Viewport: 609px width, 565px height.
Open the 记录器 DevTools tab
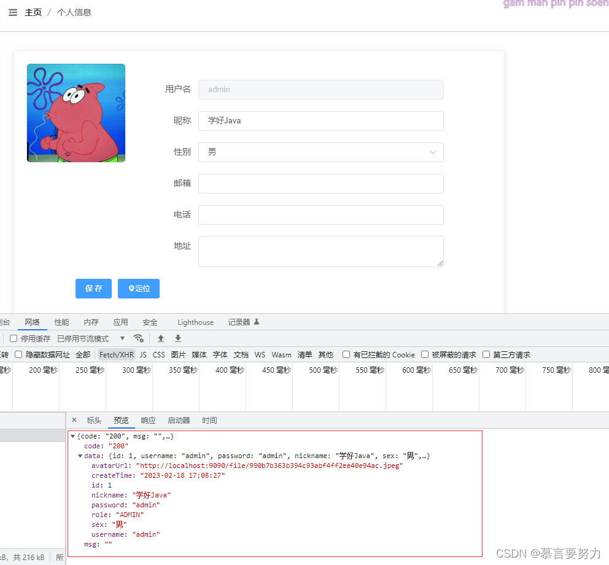pyautogui.click(x=244, y=322)
